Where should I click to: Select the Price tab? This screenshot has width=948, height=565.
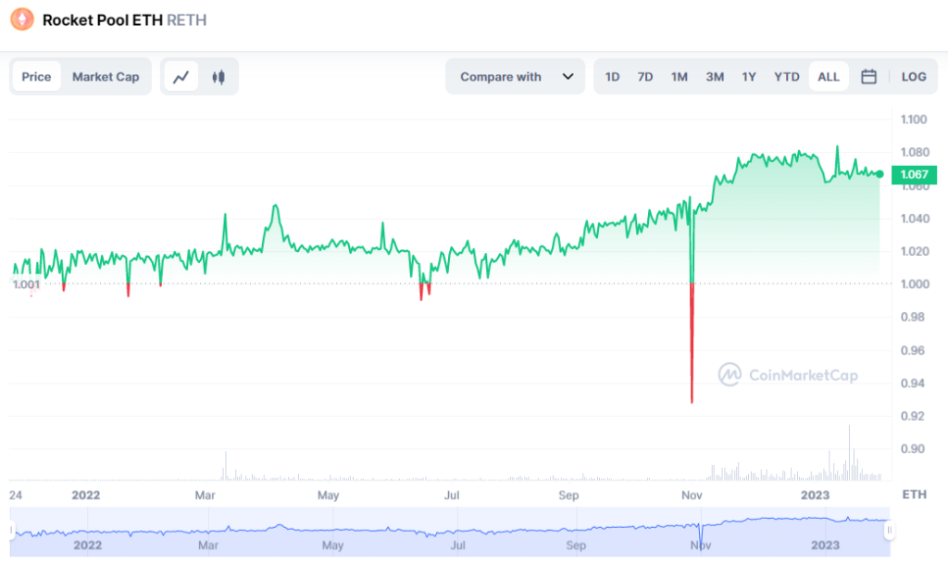tap(36, 77)
